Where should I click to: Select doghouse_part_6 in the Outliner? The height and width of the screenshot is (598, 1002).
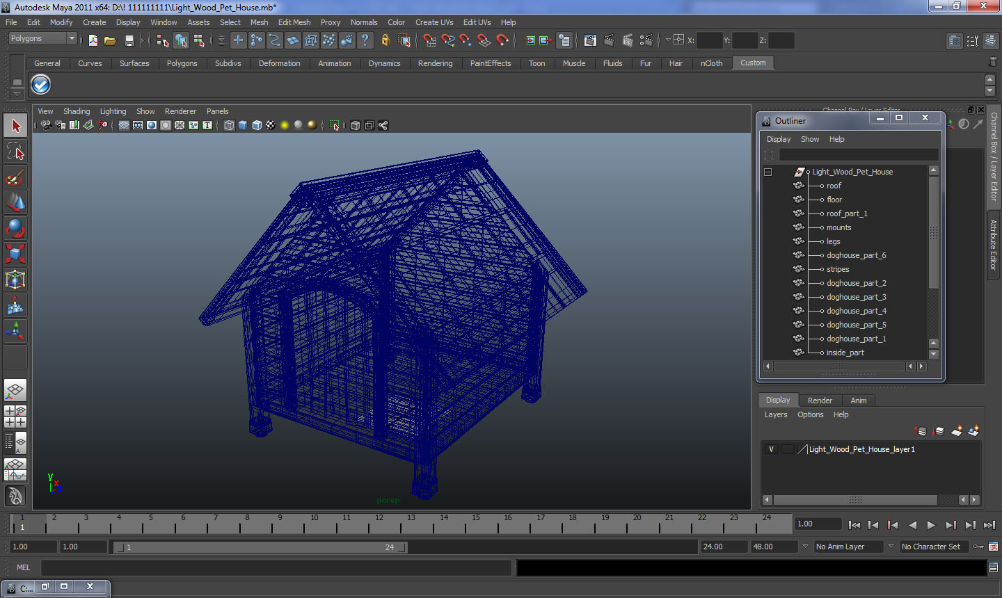[856, 255]
